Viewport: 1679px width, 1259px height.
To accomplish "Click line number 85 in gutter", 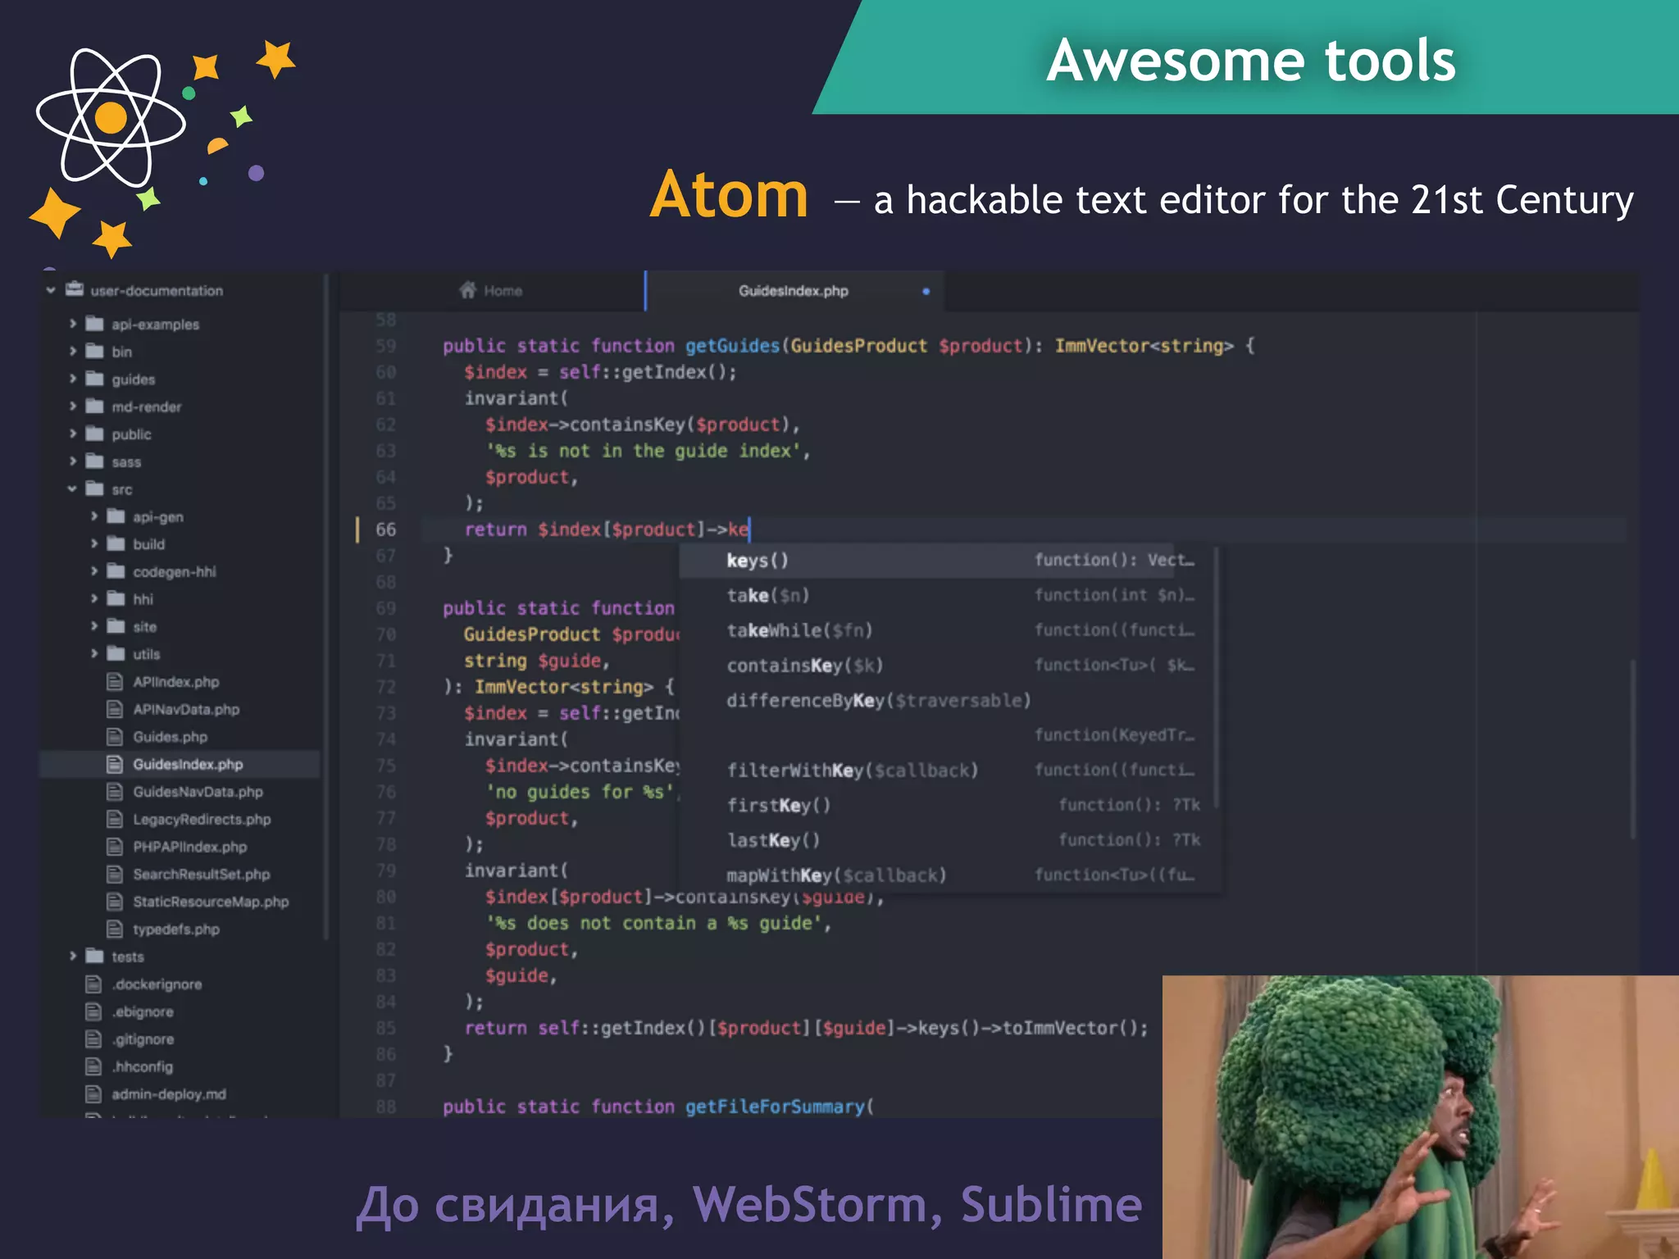I will coord(385,1028).
